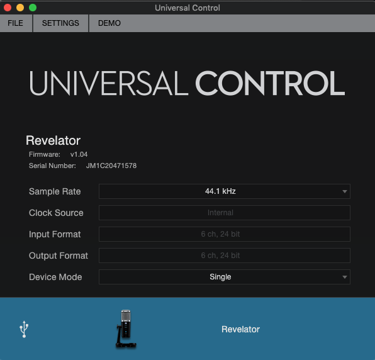Expand the Sample Rate dropdown arrow
This screenshot has width=375, height=360.
pyautogui.click(x=345, y=191)
